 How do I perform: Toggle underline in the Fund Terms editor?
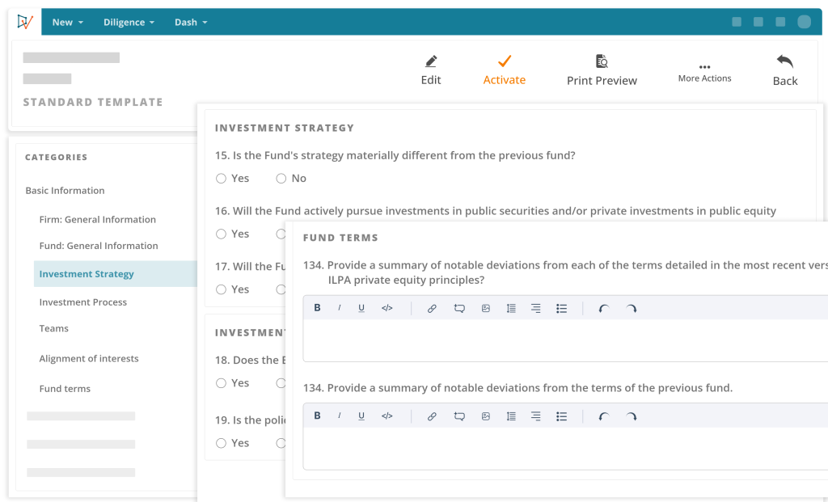[361, 307]
